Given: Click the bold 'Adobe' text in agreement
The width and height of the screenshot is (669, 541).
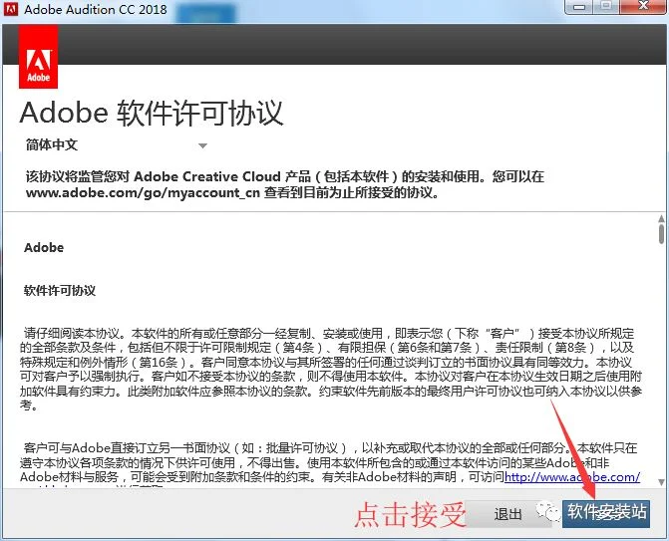Looking at the screenshot, I should click(44, 248).
